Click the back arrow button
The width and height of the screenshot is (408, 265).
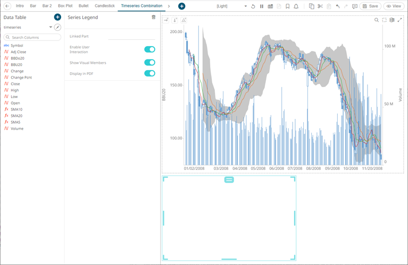pyautogui.click(x=7, y=6)
